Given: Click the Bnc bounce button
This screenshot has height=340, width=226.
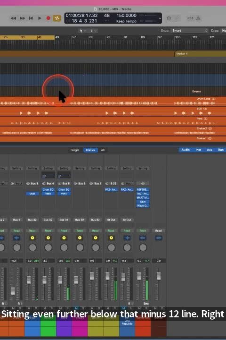Looking at the screenshot, I should [146, 304].
